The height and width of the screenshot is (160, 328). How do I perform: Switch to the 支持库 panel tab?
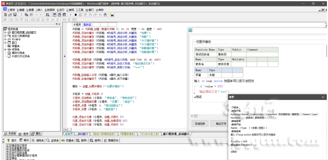(10, 134)
